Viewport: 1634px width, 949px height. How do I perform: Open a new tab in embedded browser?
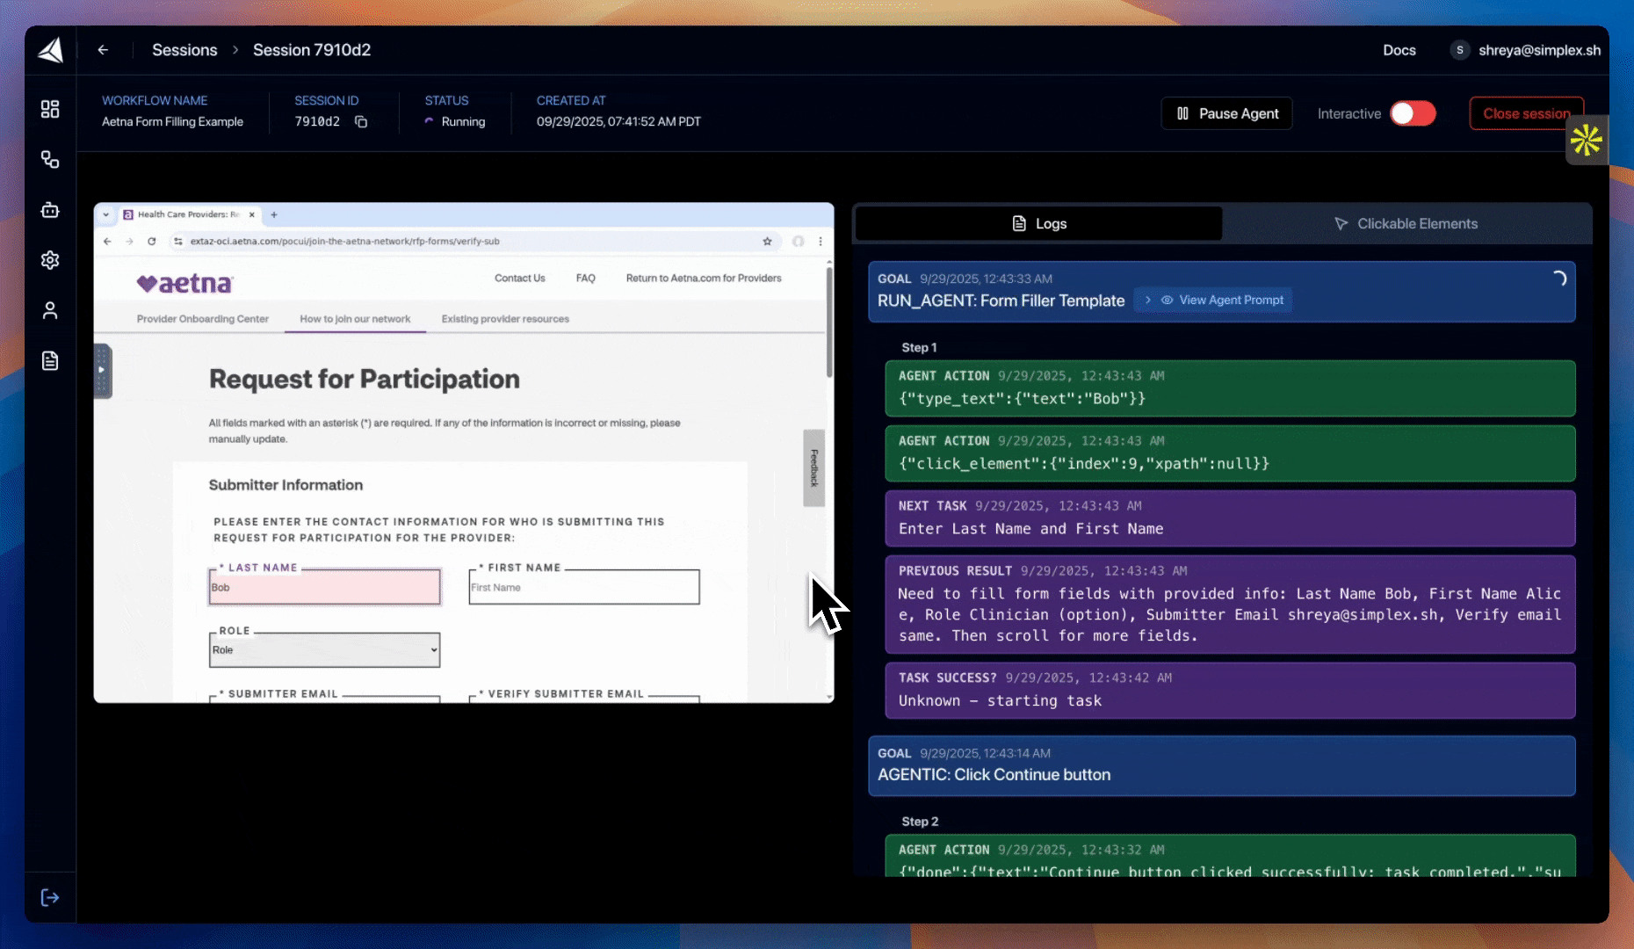[274, 214]
